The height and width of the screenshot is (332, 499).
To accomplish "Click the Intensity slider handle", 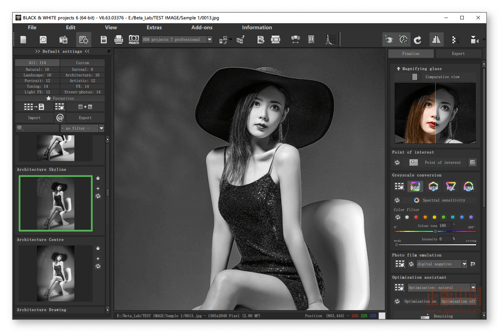I will (397, 245).
